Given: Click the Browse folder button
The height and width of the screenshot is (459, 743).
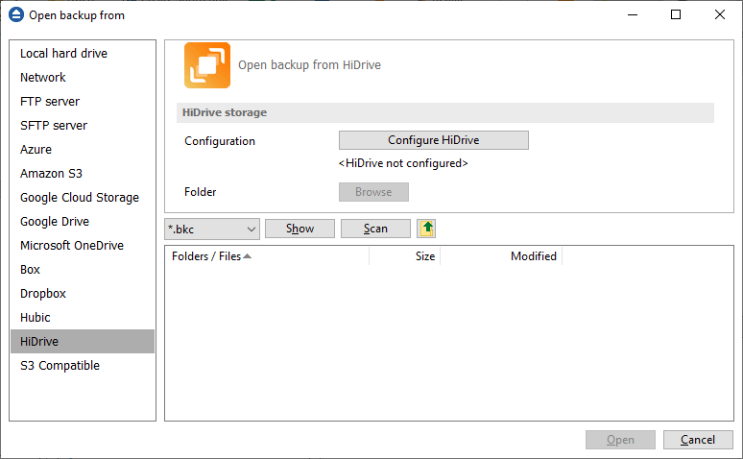Looking at the screenshot, I should (x=373, y=192).
